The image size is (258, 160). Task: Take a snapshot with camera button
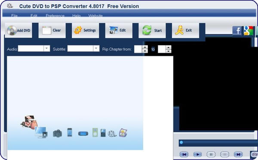click(255, 154)
